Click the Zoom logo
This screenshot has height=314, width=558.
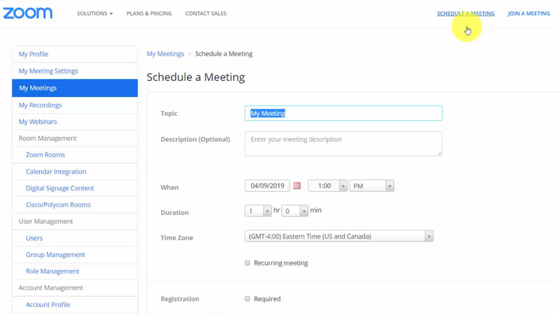click(x=28, y=13)
